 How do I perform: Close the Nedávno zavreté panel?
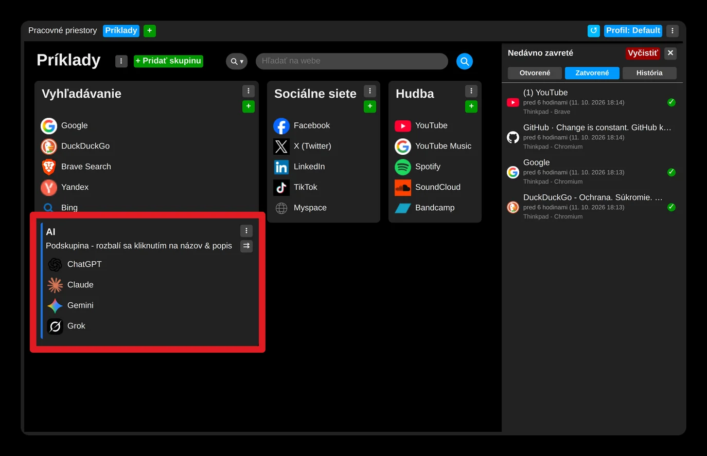click(670, 53)
